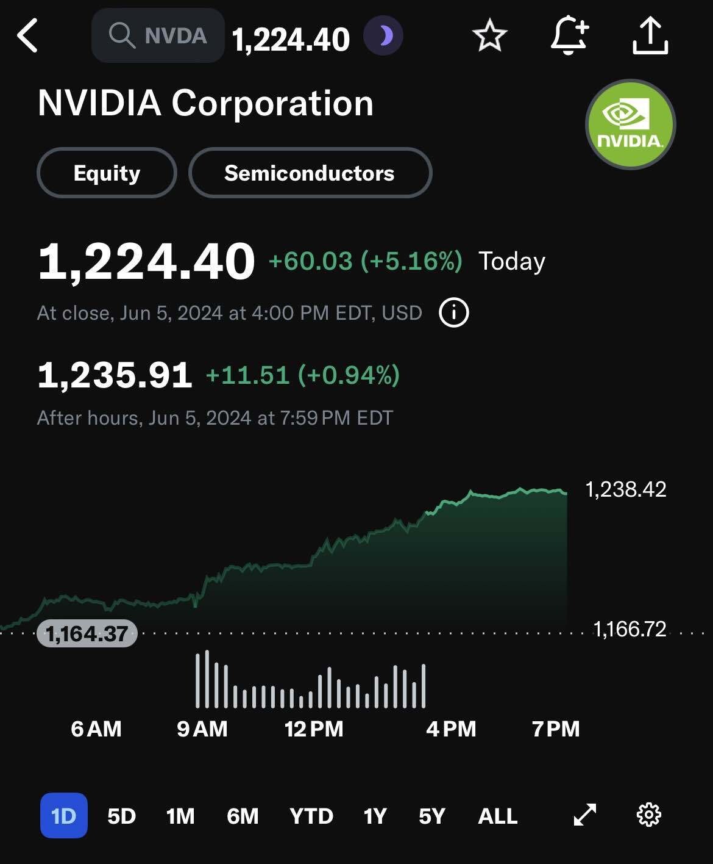Tap the back arrow icon
Image resolution: width=713 pixels, height=864 pixels.
pos(28,36)
